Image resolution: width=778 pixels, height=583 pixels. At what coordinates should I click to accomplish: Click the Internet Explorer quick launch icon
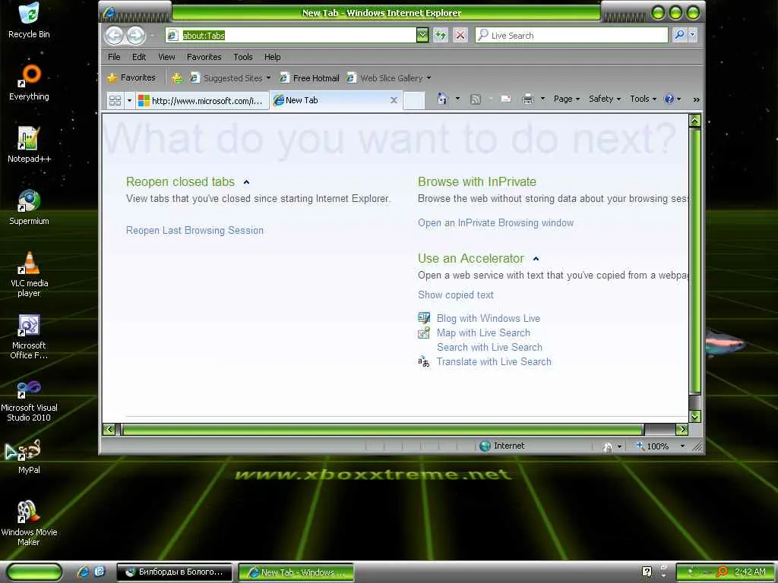84,572
